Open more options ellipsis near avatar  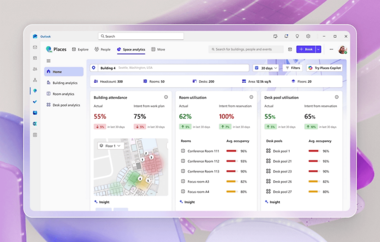click(x=331, y=49)
